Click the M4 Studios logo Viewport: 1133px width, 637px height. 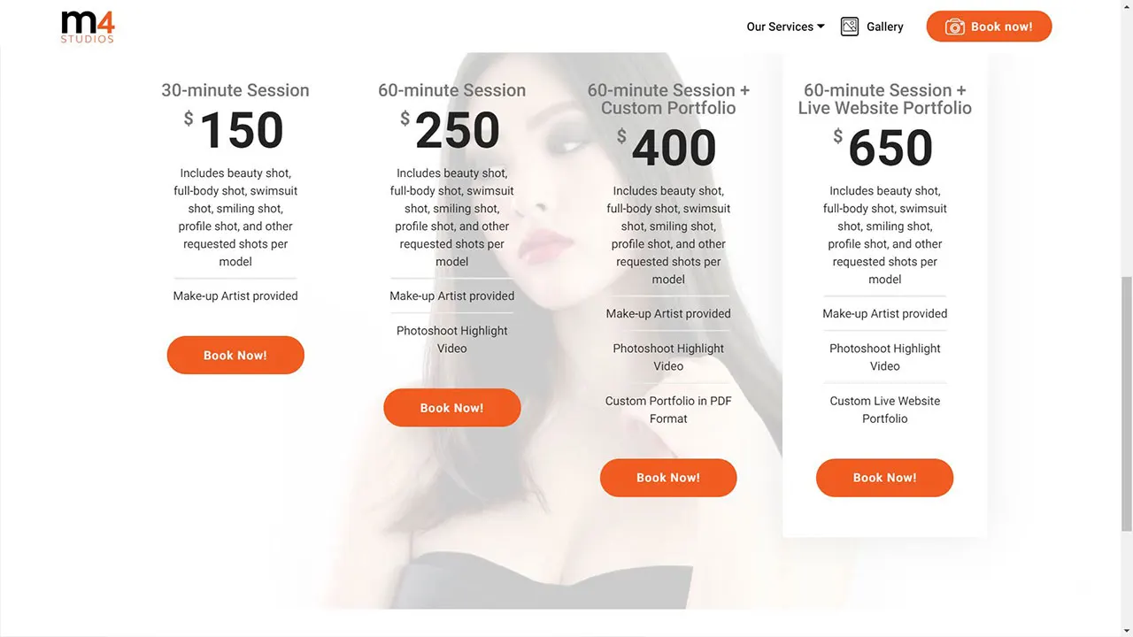tap(88, 27)
